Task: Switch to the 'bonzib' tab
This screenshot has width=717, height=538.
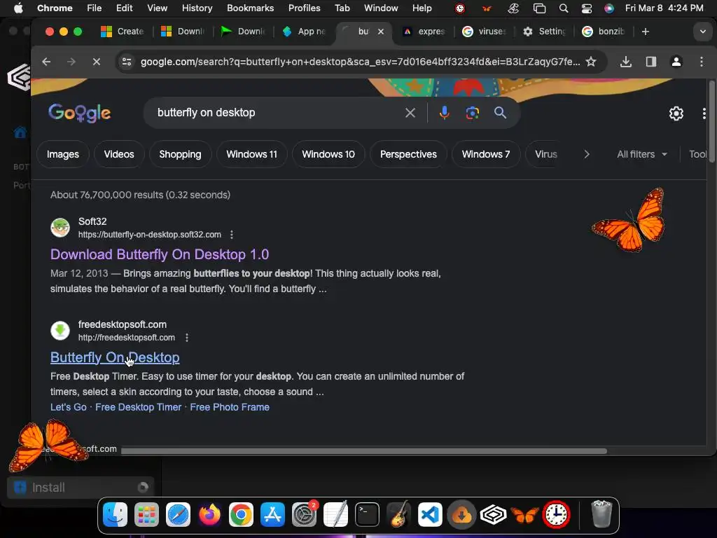Action: pyautogui.click(x=604, y=32)
